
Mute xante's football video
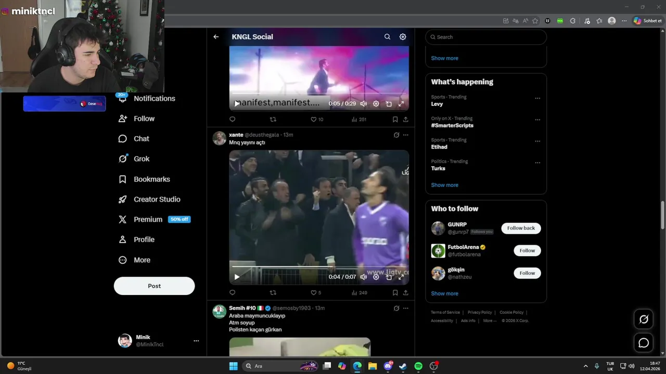click(363, 277)
